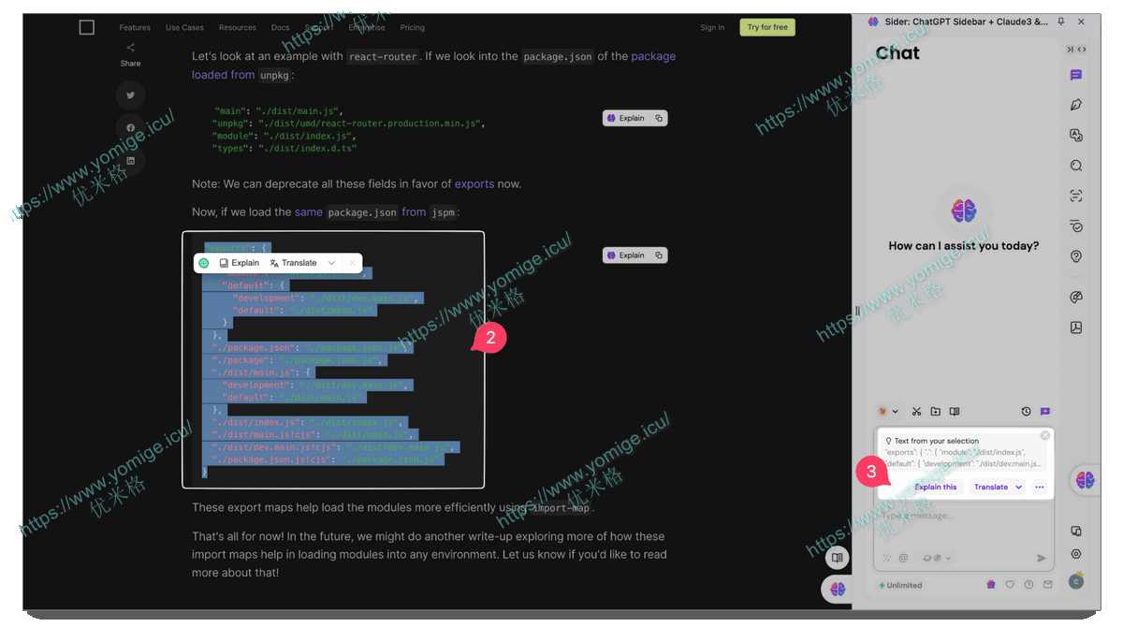Collapse the Sider chat panel
1123x642 pixels.
point(1070,49)
